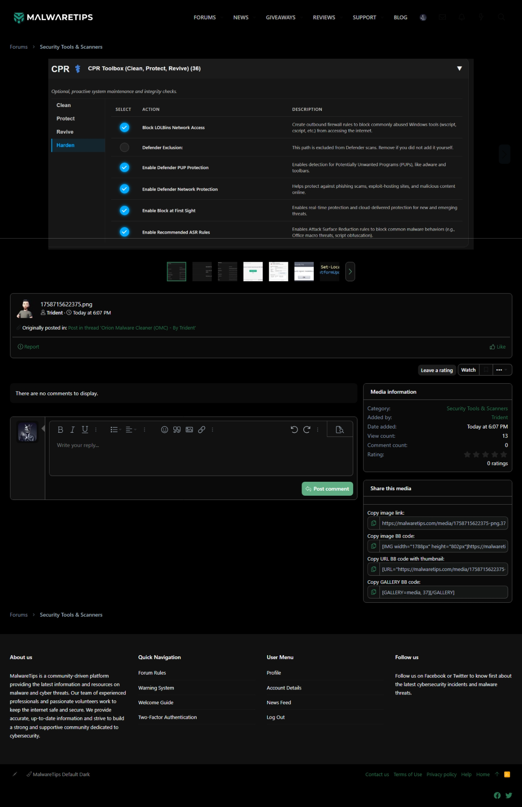Show next thumbnails in carousel
522x807 pixels.
350,272
